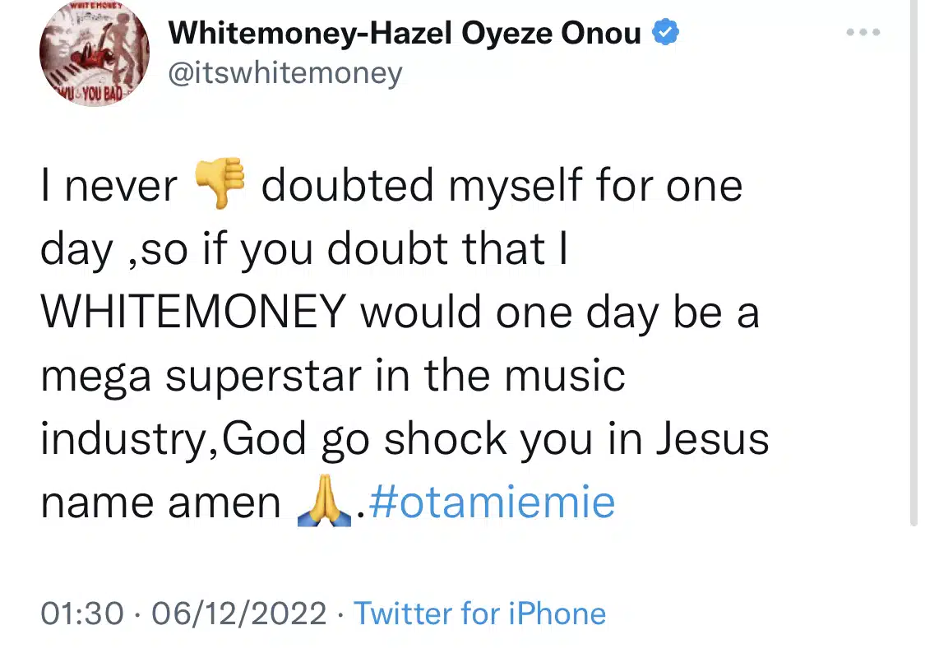
Task: Click the praying hands emoji
Action: pos(324,500)
